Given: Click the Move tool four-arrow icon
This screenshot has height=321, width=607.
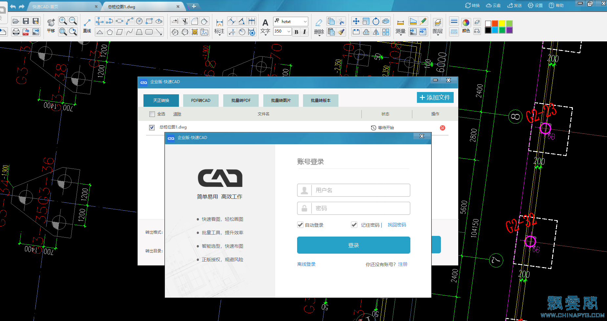Looking at the screenshot, I should 356,21.
